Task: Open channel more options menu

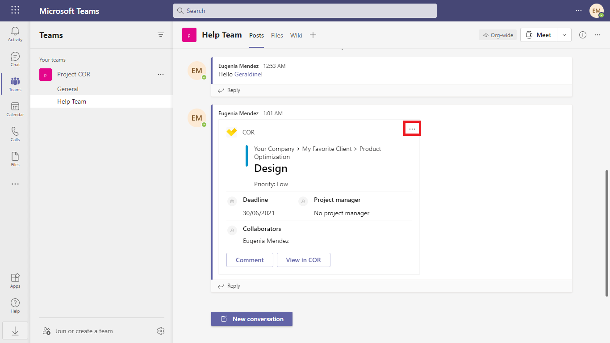Action: [x=597, y=35]
